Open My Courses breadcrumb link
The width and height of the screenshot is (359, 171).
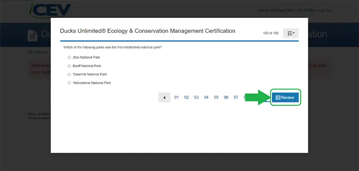pos(38,52)
